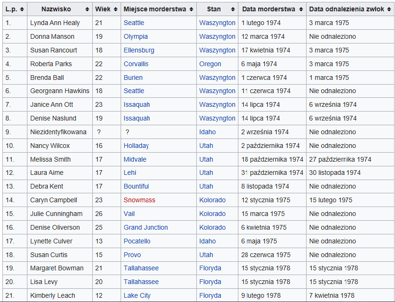Open Holladay city link
The image size is (395, 302).
136,146
